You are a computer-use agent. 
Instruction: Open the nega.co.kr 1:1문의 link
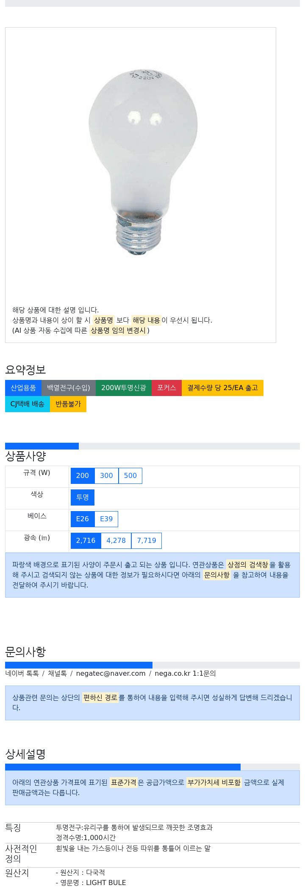click(x=185, y=674)
